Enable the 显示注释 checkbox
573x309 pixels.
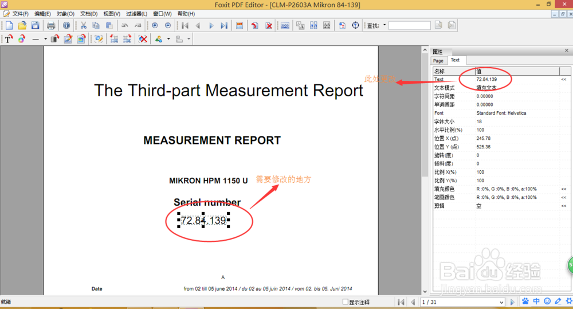click(x=346, y=302)
